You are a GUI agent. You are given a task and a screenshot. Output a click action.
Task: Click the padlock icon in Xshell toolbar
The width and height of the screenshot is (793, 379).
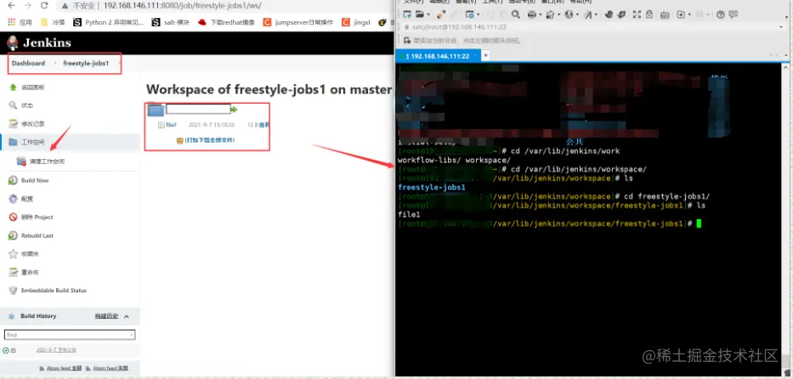point(649,14)
